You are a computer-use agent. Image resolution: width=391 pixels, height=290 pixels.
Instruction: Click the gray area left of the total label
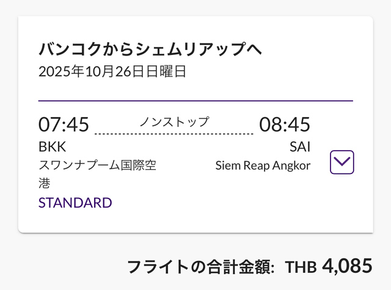(x=61, y=267)
